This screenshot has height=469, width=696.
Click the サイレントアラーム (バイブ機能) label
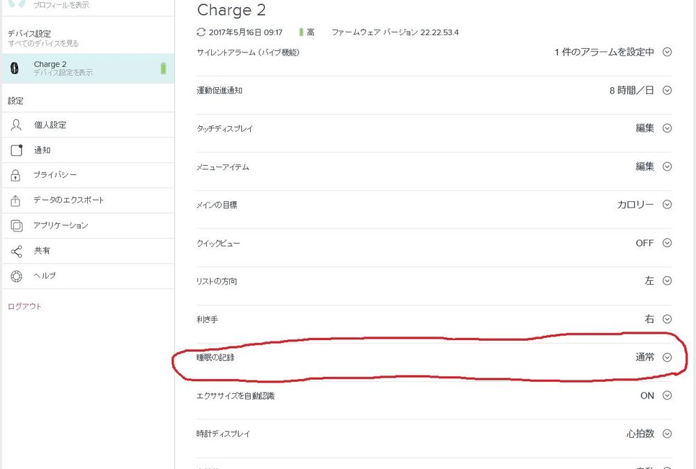248,52
